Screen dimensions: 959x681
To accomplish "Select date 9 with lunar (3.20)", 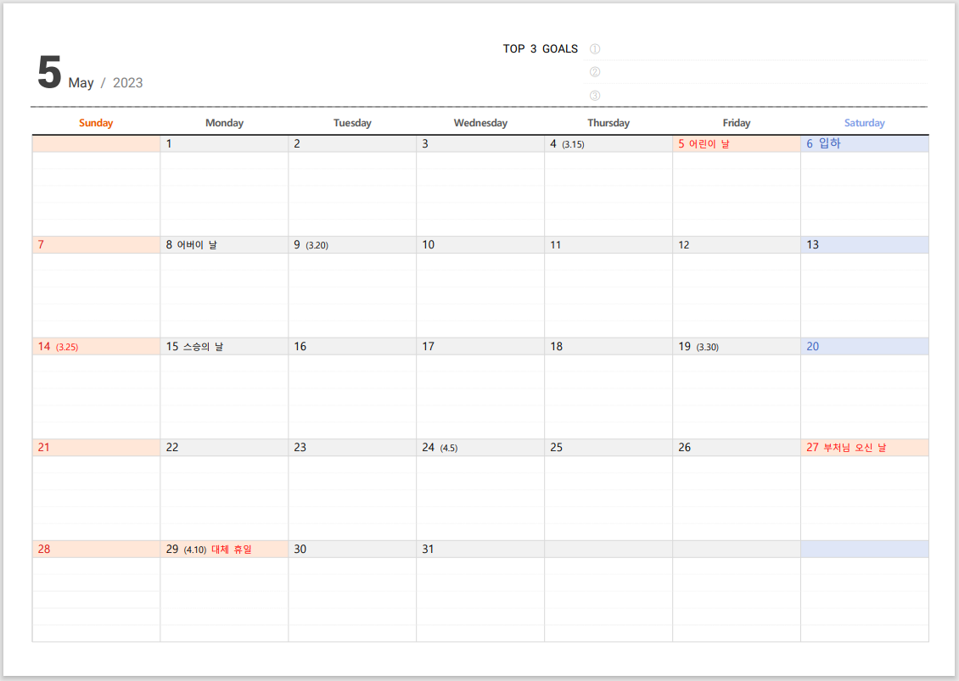I will (352, 244).
